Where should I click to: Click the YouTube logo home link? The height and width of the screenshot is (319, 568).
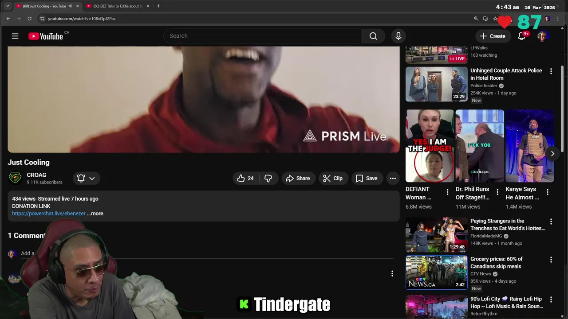46,36
